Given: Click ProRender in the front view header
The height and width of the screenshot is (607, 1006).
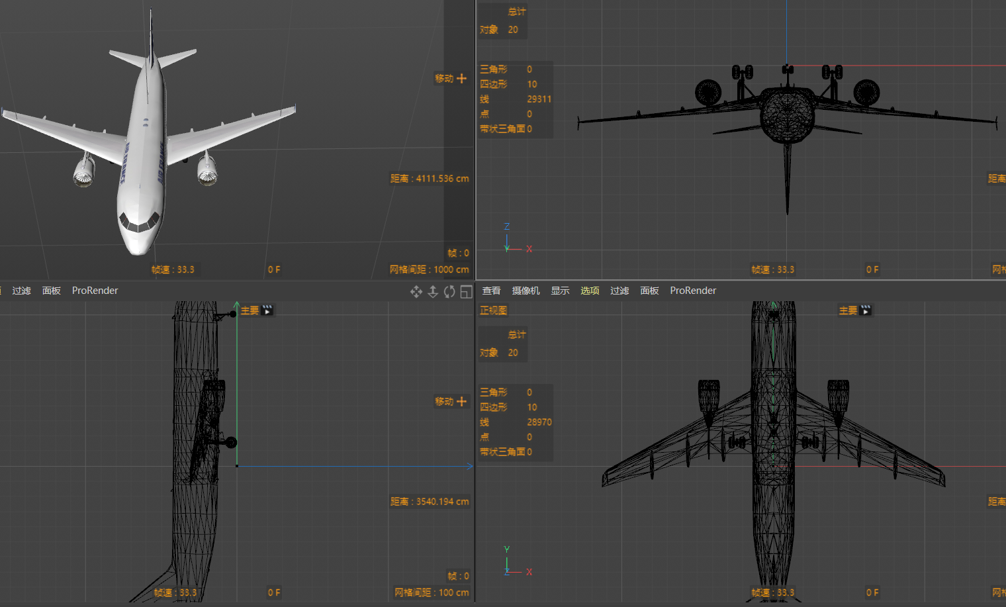Looking at the screenshot, I should [x=693, y=291].
